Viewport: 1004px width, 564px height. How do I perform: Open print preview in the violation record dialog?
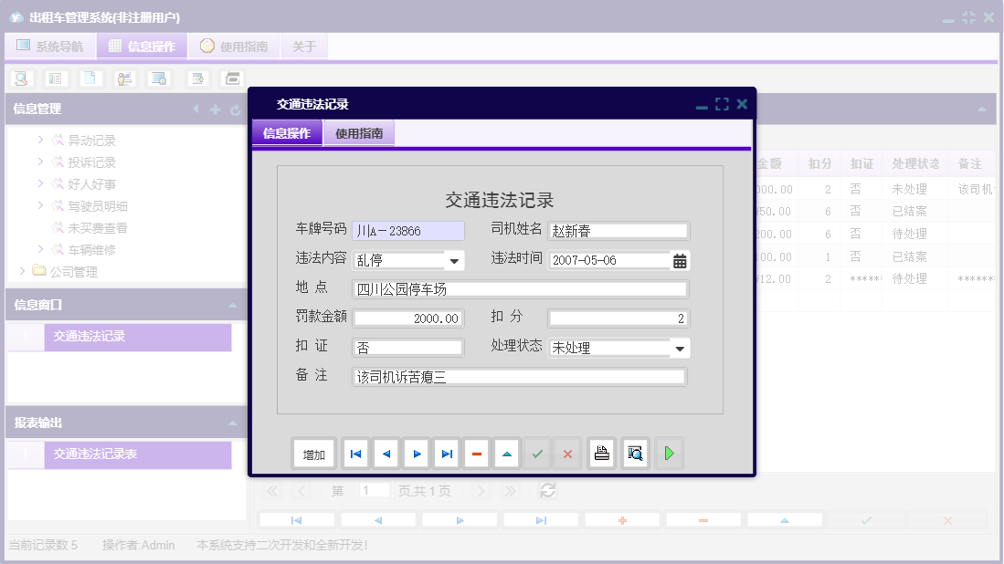coord(635,453)
